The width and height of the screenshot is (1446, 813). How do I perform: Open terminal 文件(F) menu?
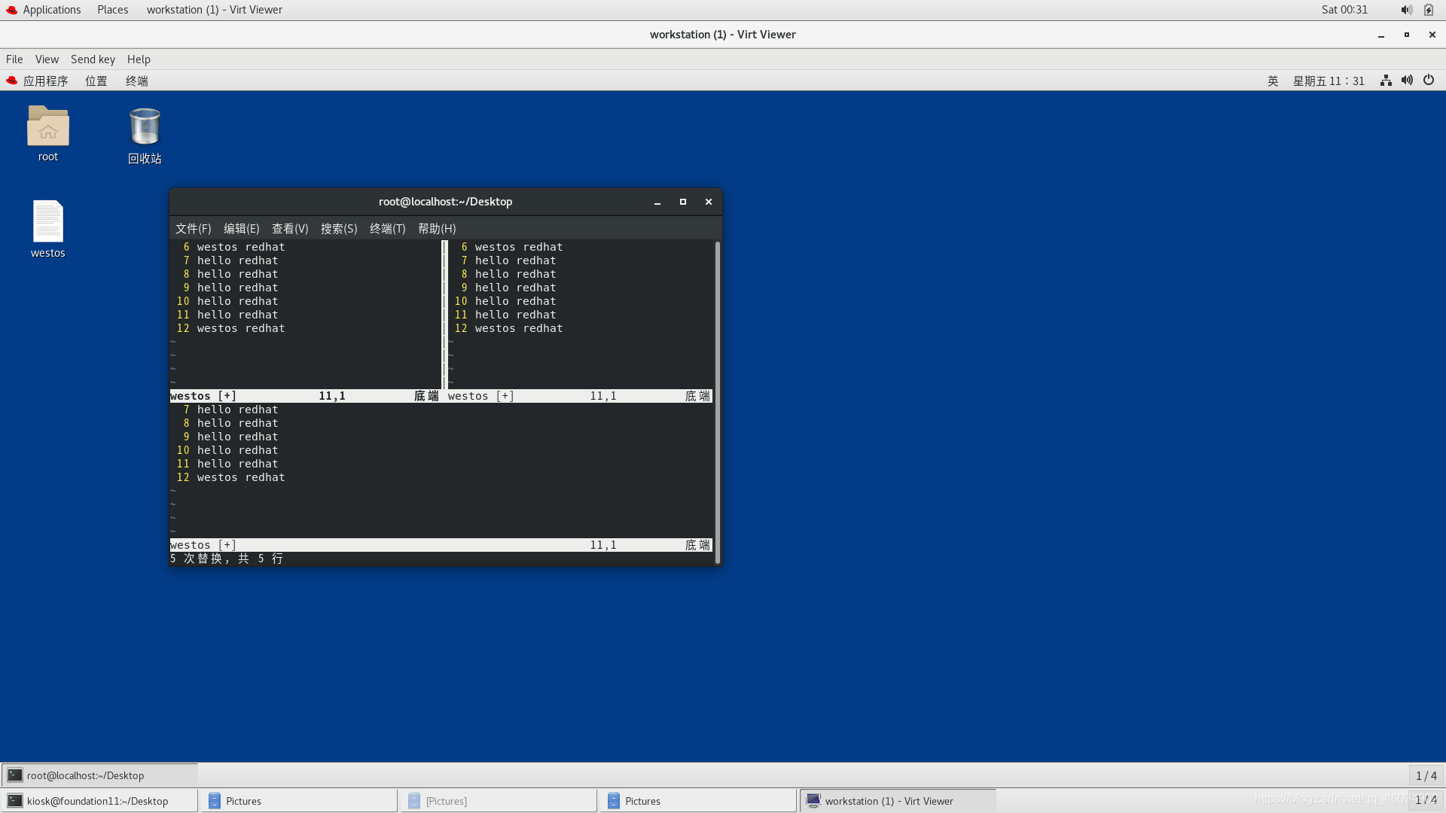pos(193,229)
